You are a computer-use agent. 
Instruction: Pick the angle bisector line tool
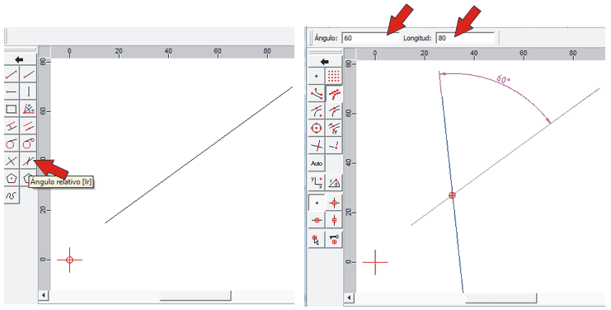28,109
